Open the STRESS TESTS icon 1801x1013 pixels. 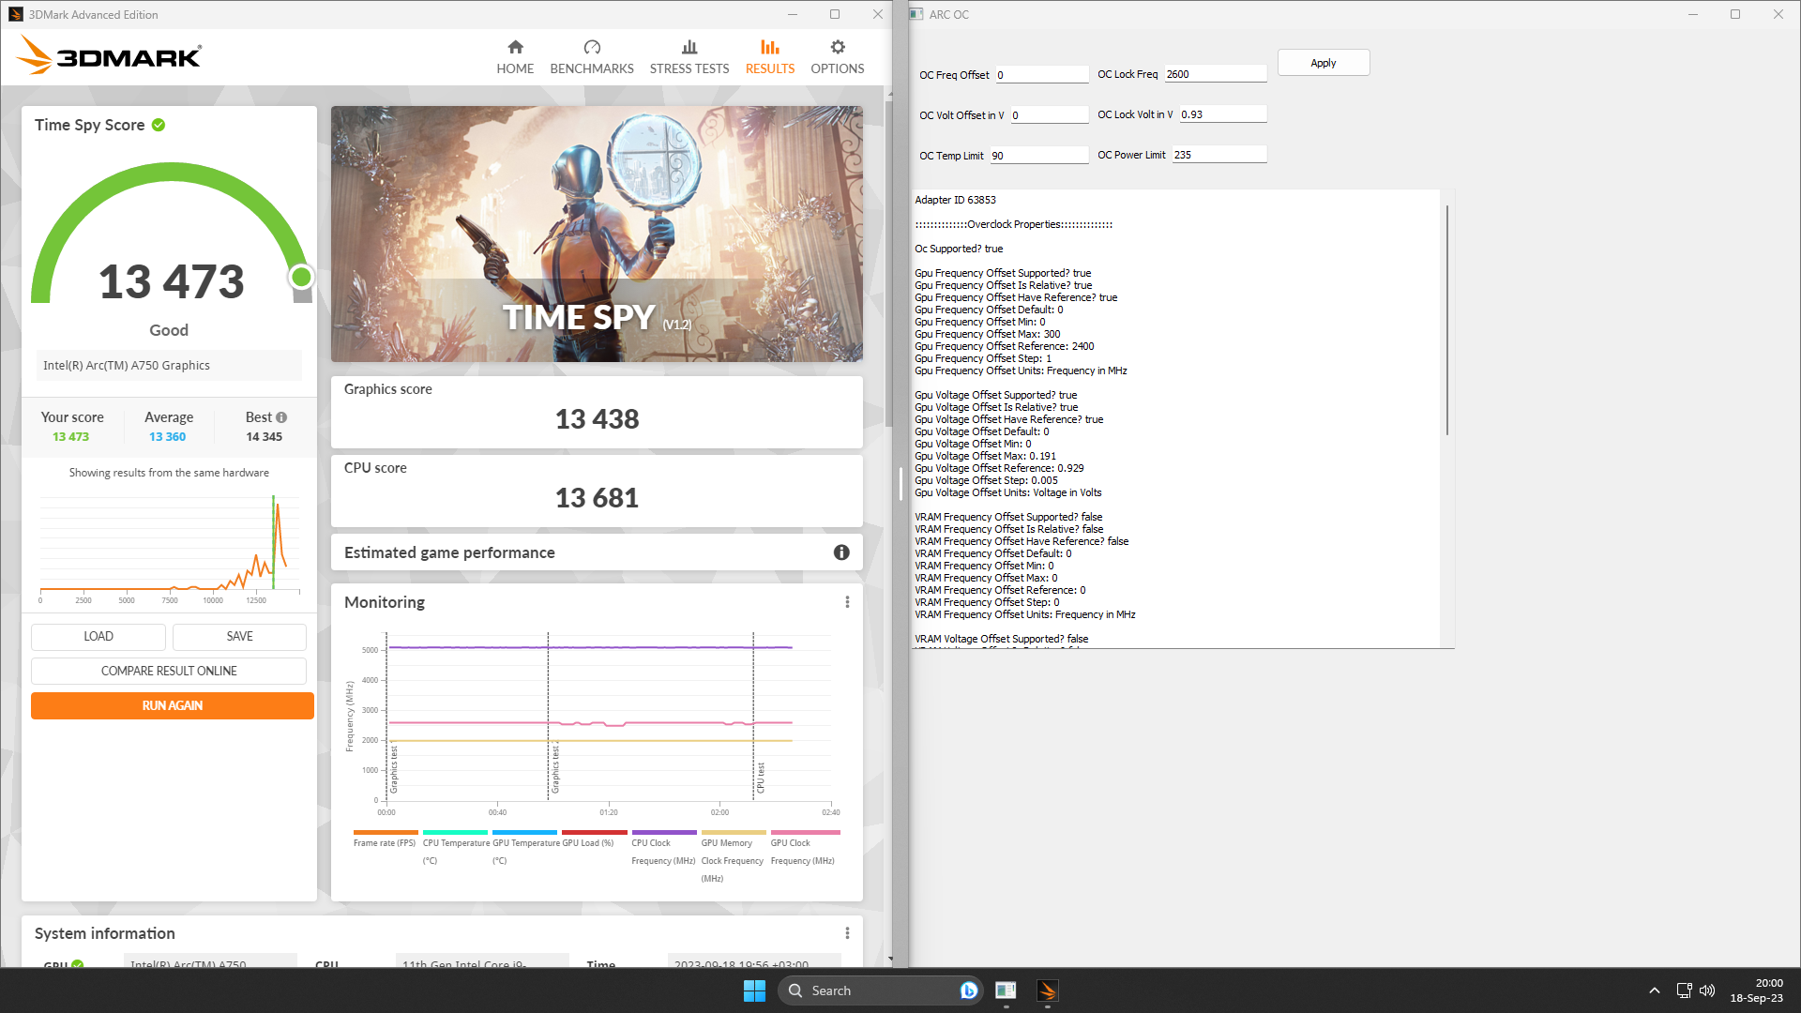pyautogui.click(x=689, y=48)
